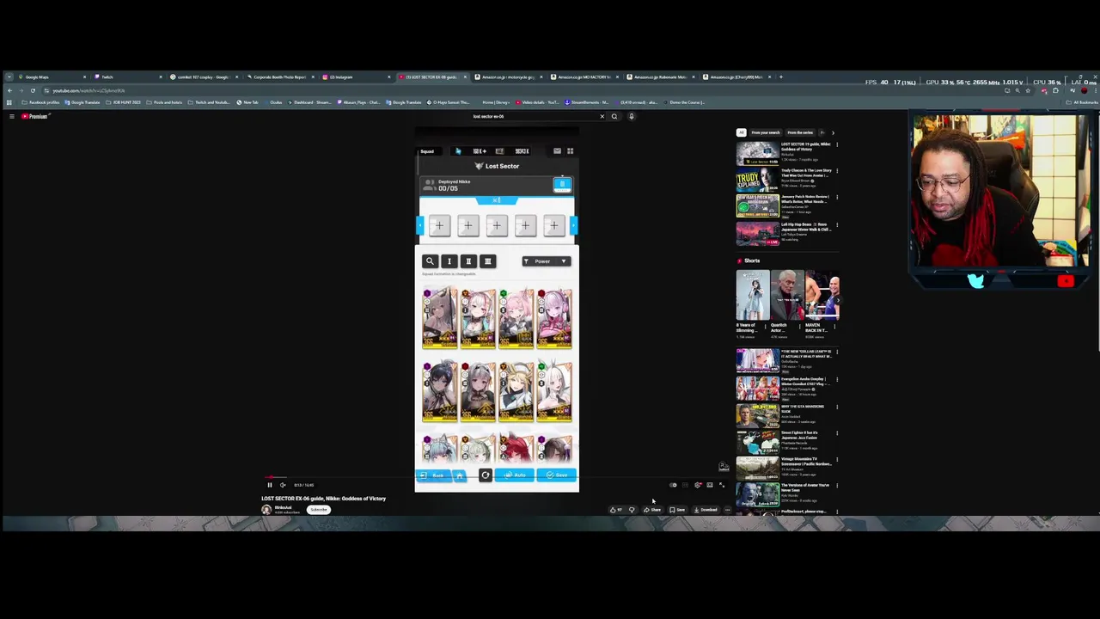This screenshot has height=619, width=1100.
Task: Switch to Corporate Booth Photo Report tab
Action: (279, 77)
